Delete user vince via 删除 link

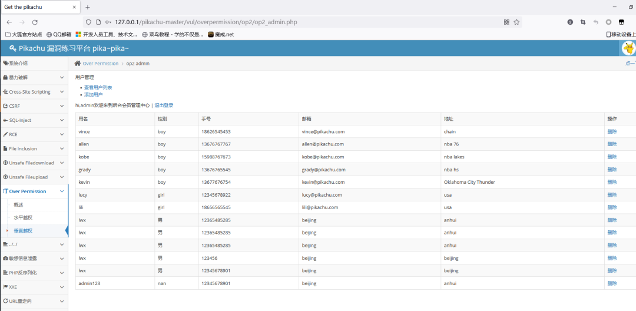coord(612,131)
